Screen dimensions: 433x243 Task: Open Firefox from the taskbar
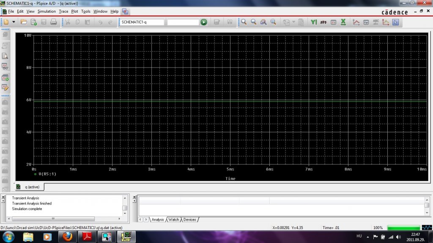tap(67, 237)
